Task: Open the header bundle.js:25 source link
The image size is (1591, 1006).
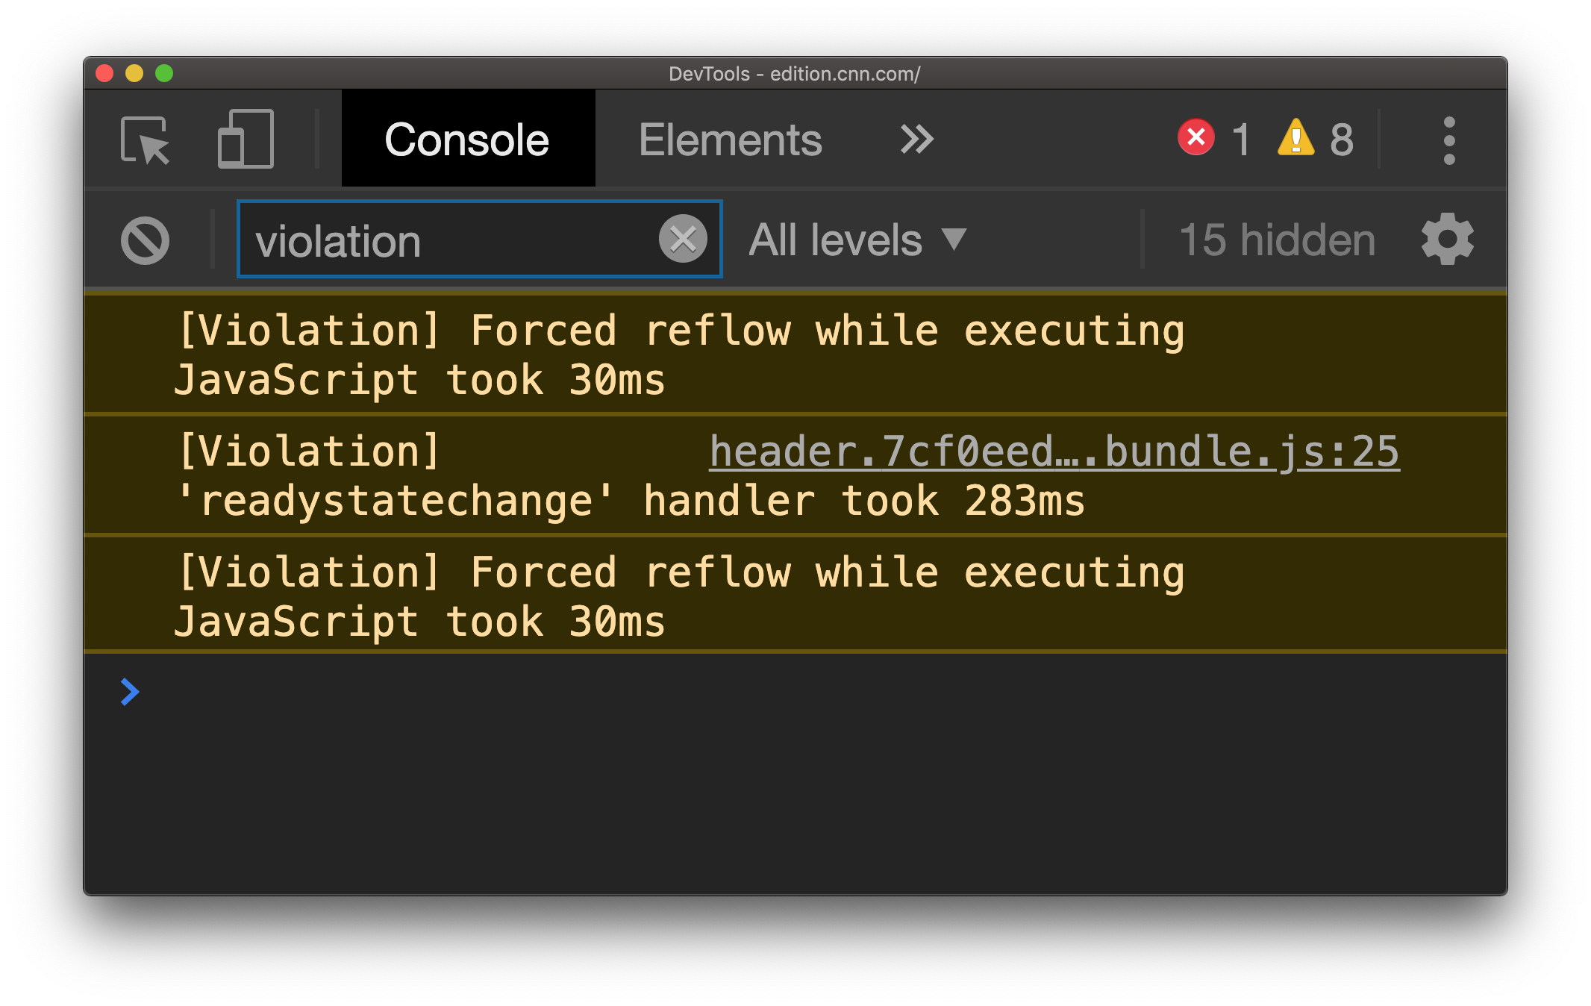Action: pyautogui.click(x=1054, y=452)
